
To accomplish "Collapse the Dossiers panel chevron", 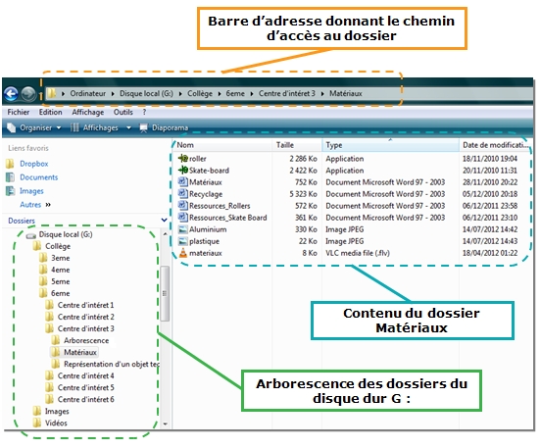I will (x=164, y=220).
